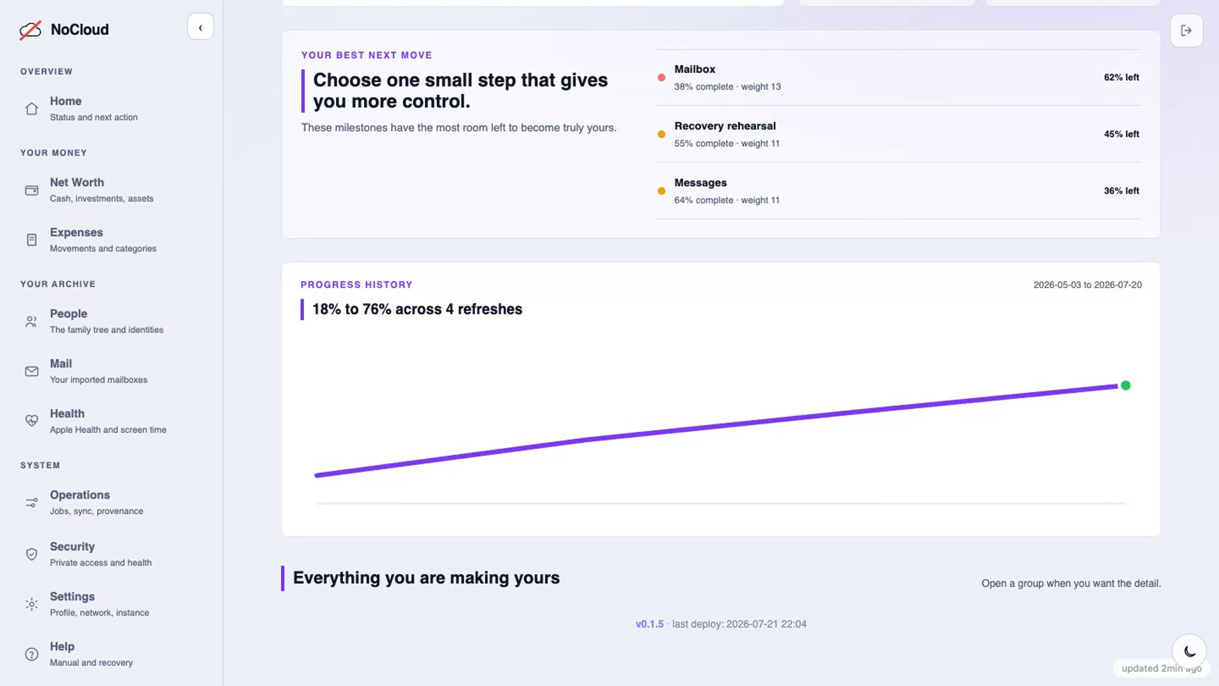Screen dimensions: 1219x686
Task: Open Security via the shield icon
Action: [32, 554]
